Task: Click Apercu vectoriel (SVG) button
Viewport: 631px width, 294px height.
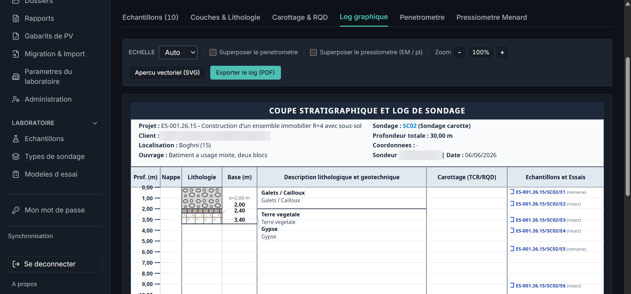Action: 167,73
